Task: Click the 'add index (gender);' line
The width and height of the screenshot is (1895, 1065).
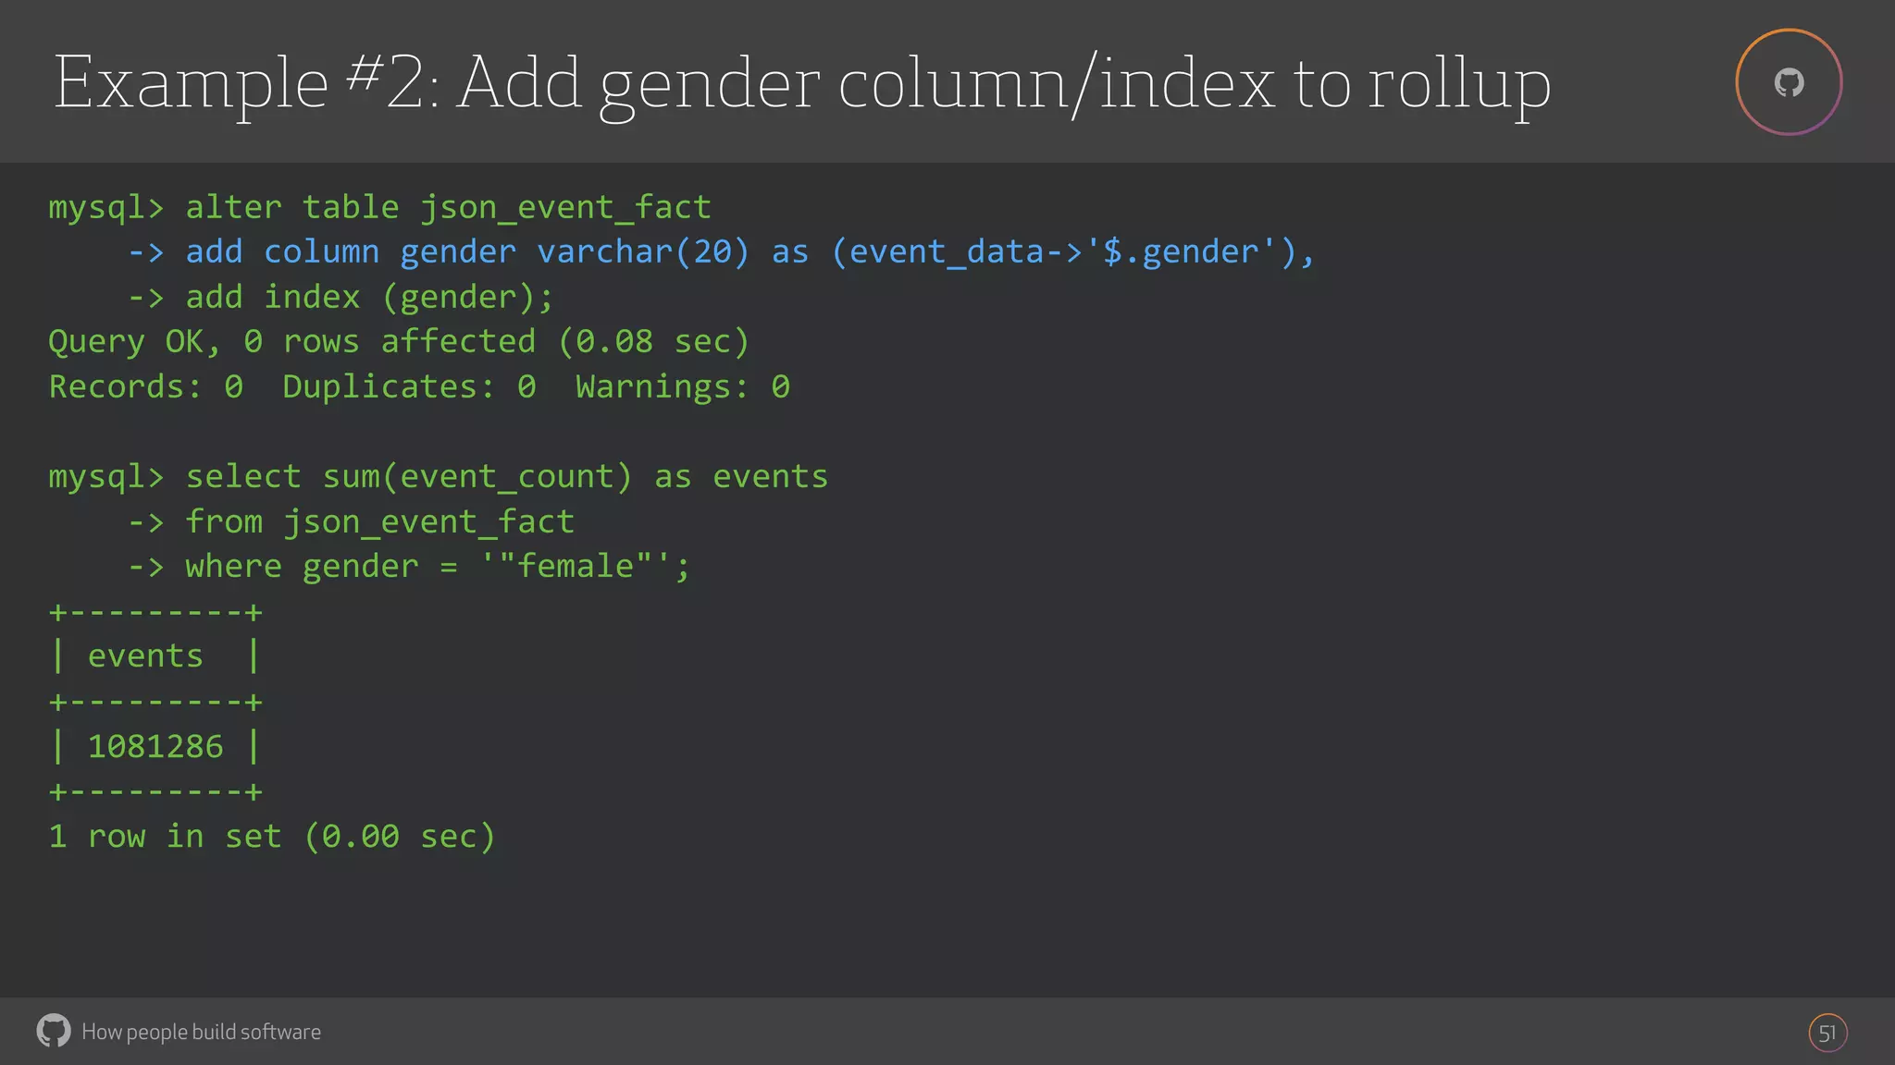Action: coord(341,298)
